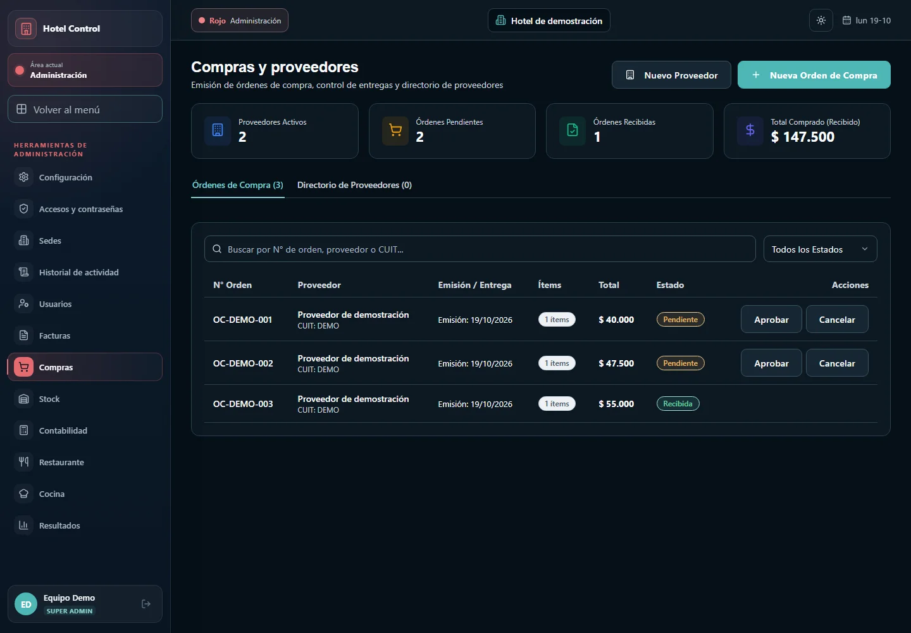Click the Hotel de demostración selector
This screenshot has height=633, width=911.
point(549,20)
